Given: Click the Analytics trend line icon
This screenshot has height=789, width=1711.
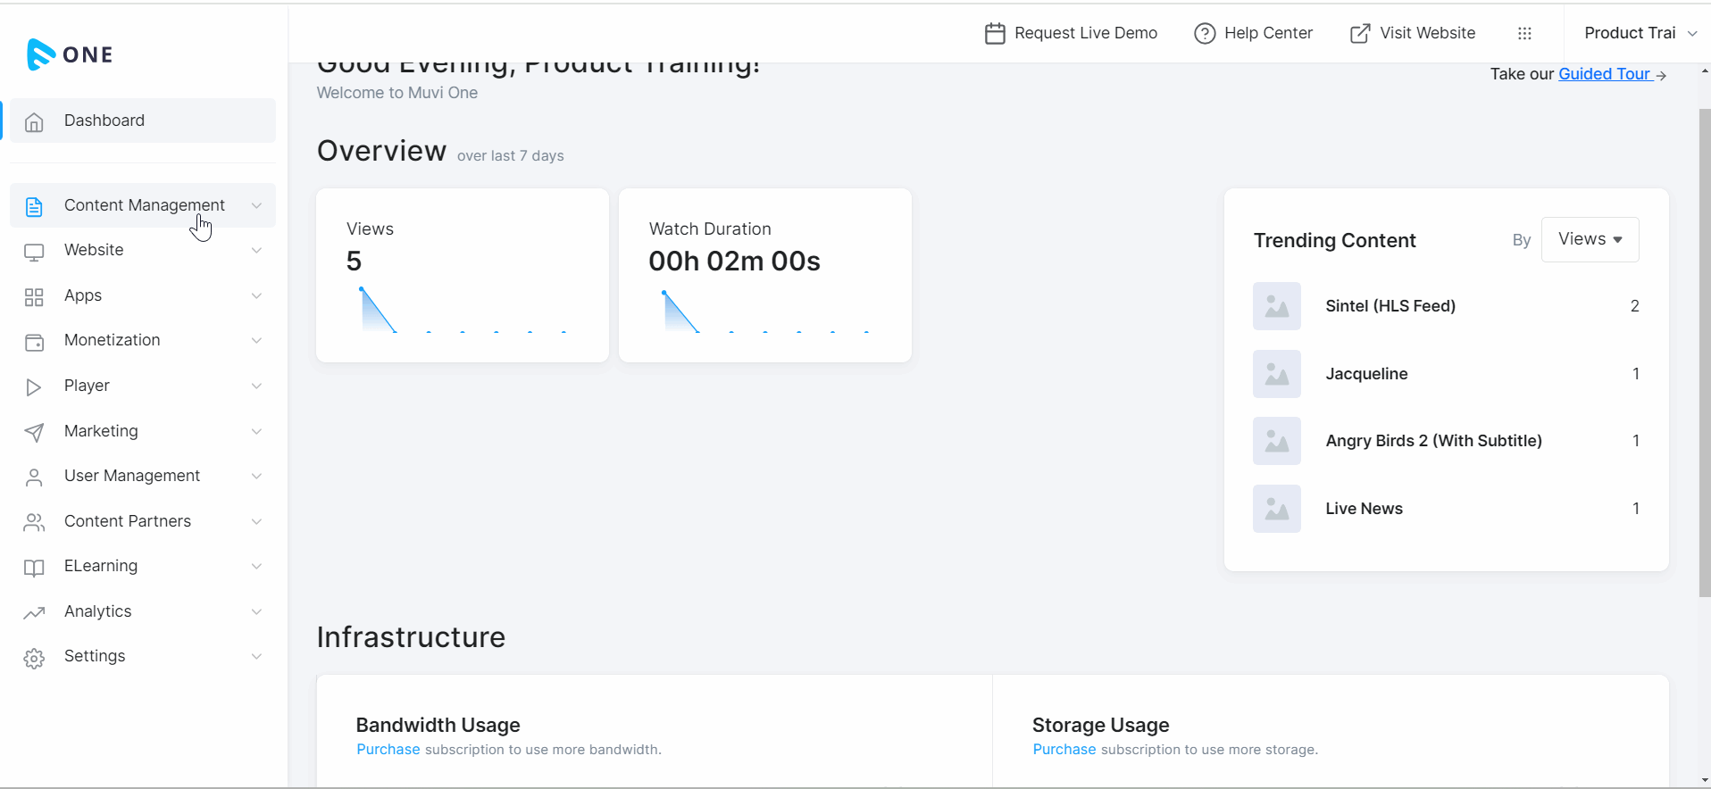Looking at the screenshot, I should click(x=34, y=612).
